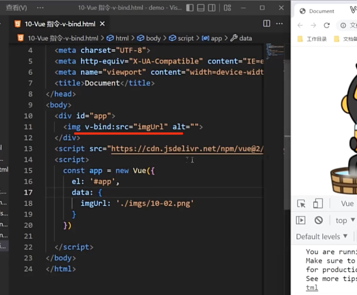Select the 10-Vue 指令-v-bind.html editor tab
The width and height of the screenshot is (357, 295).
click(x=60, y=24)
